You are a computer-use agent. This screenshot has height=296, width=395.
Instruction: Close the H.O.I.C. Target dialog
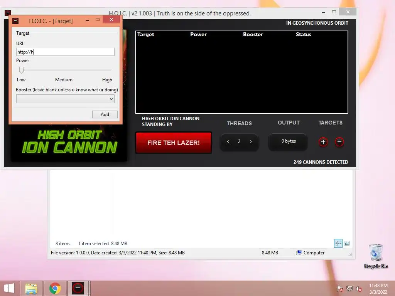111,20
